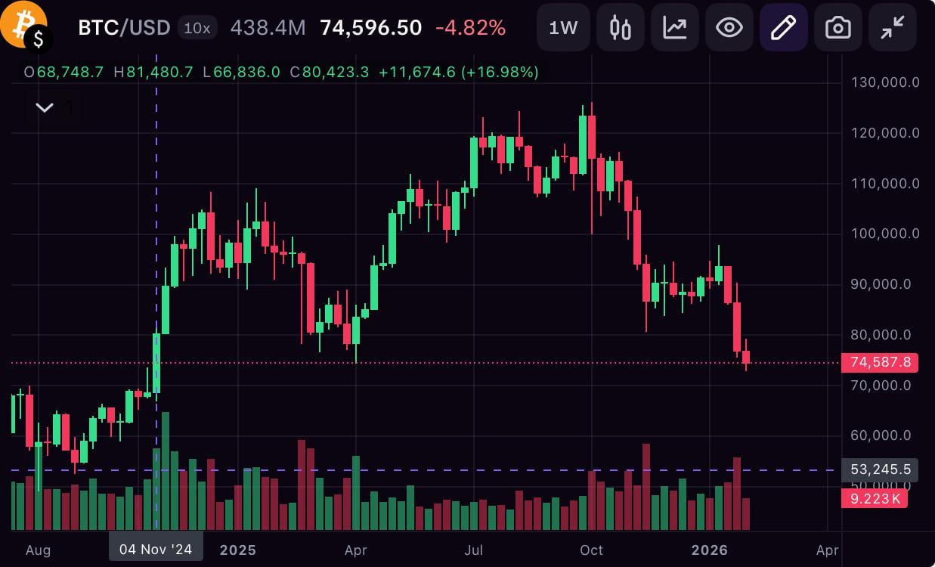Click the -4.82% change percentage
Screen dimensions: 935x567
pyautogui.click(x=470, y=28)
